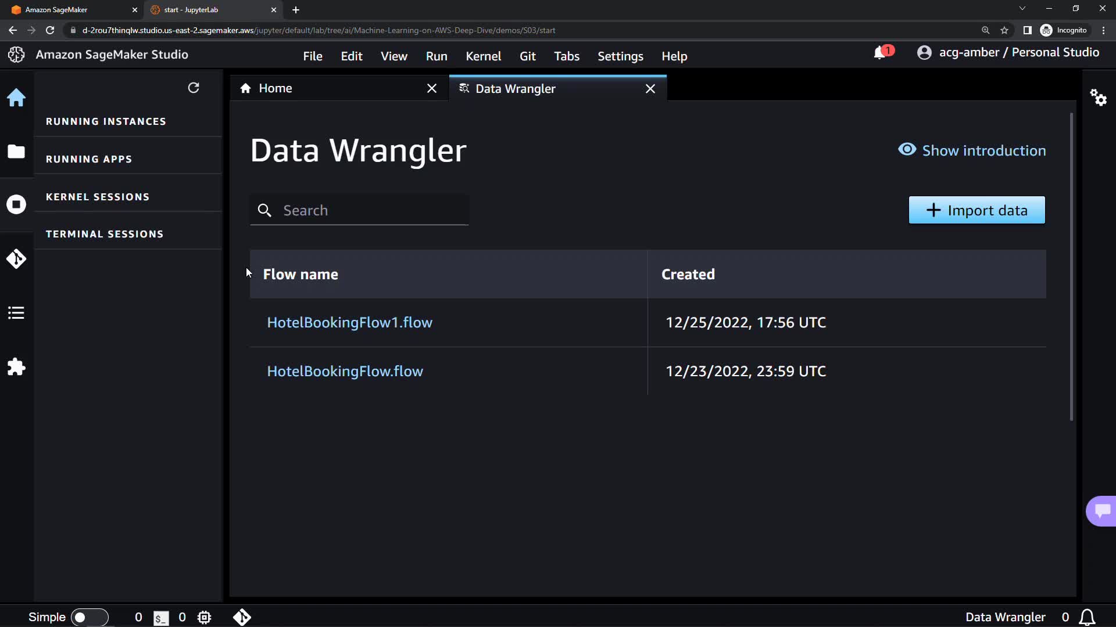Click the notification bell with badge
Screen dimensions: 1116x627
pyautogui.click(x=882, y=52)
